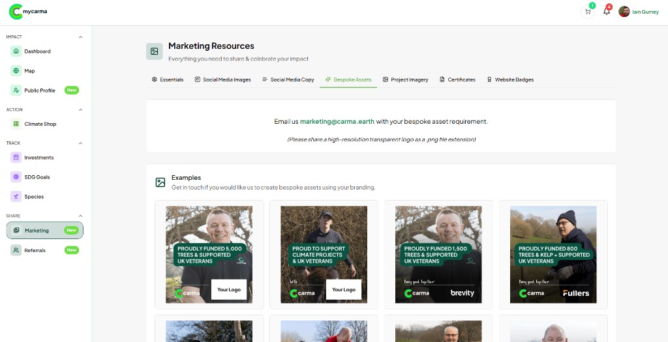This screenshot has width=668, height=342.
Task: Collapse the IMPACT sidebar section
Action: coord(80,37)
